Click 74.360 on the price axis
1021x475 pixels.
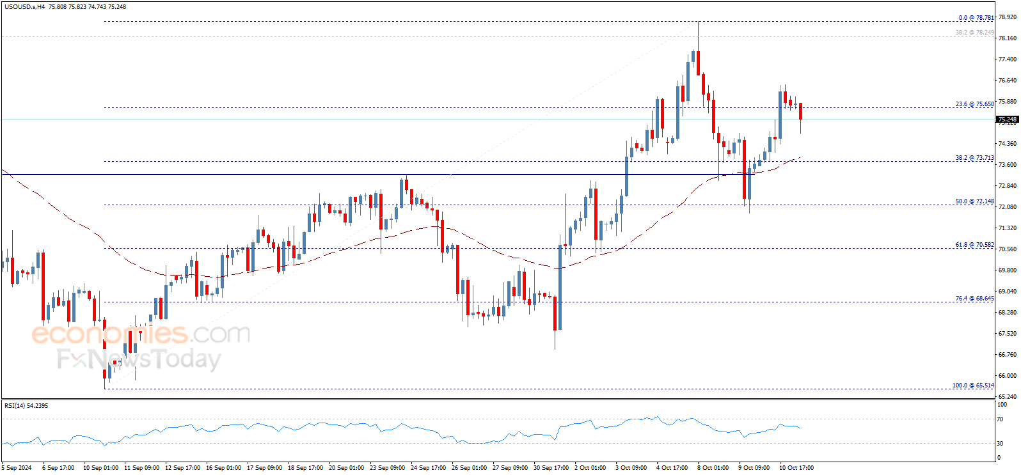1008,144
